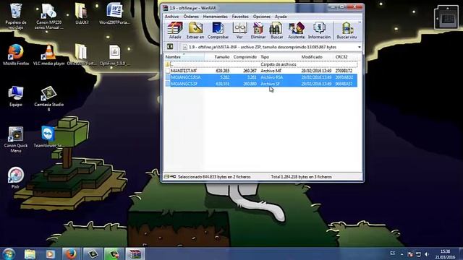Open the Opciones menu
The height and width of the screenshot is (260, 463).
(262, 17)
